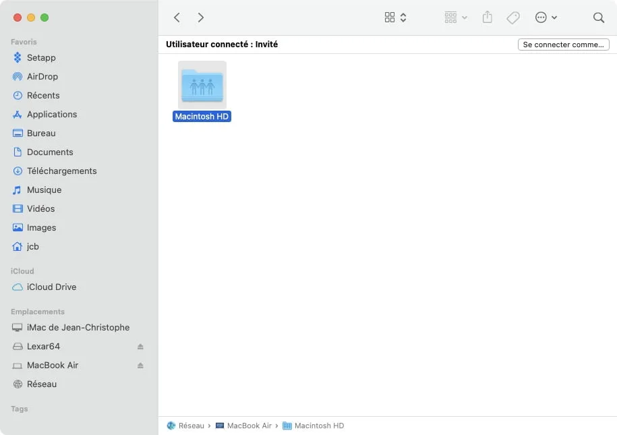Minimize window with yellow button
This screenshot has height=435, width=617.
coord(31,18)
